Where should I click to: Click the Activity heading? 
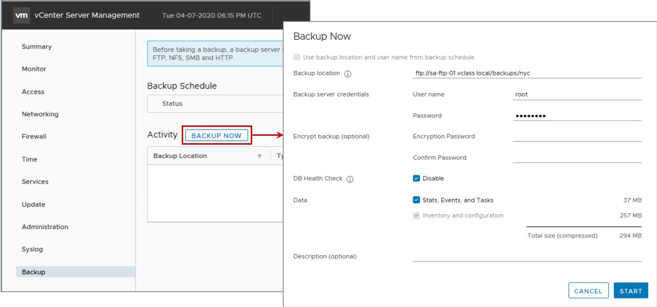pos(162,135)
